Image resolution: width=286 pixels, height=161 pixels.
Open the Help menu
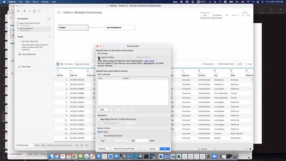[x=54, y=2]
